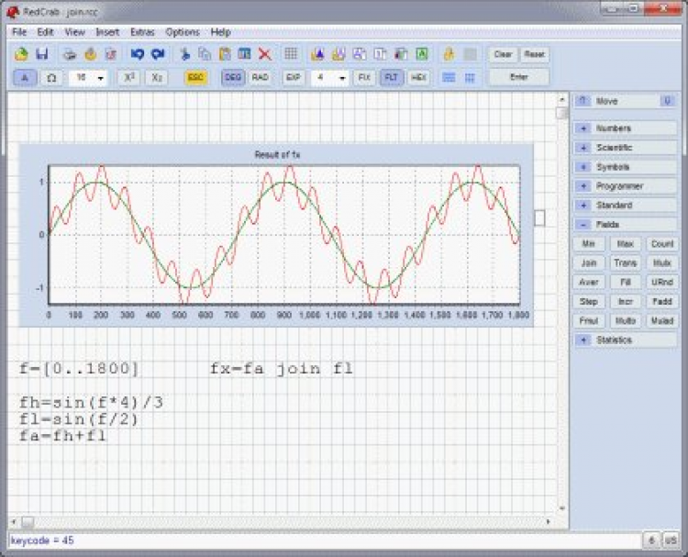
Task: Enable FIX number format
Action: click(364, 78)
